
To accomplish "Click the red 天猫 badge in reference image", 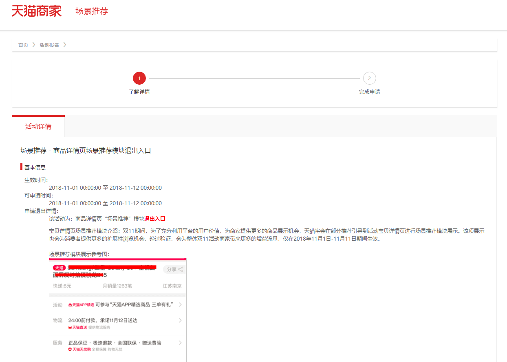I will pyautogui.click(x=59, y=268).
